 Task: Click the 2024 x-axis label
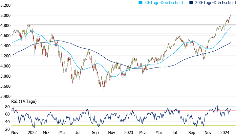[225, 133]
